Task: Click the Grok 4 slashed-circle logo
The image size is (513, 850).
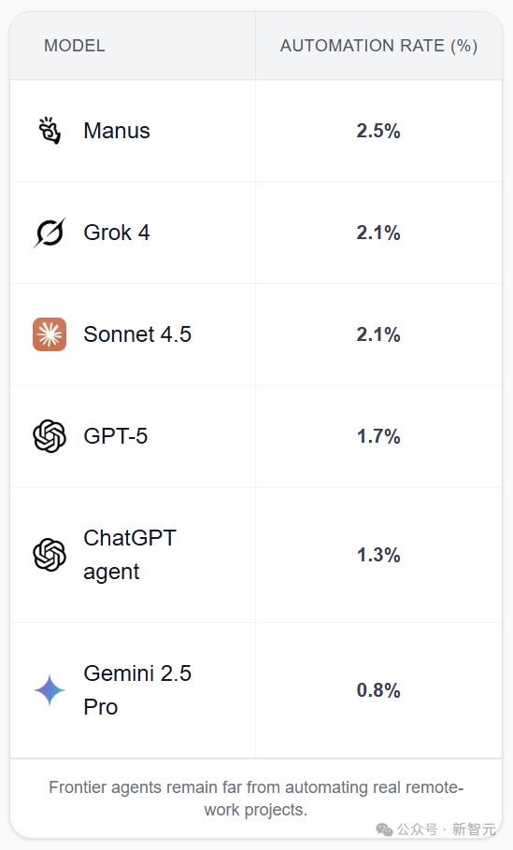Action: [50, 233]
